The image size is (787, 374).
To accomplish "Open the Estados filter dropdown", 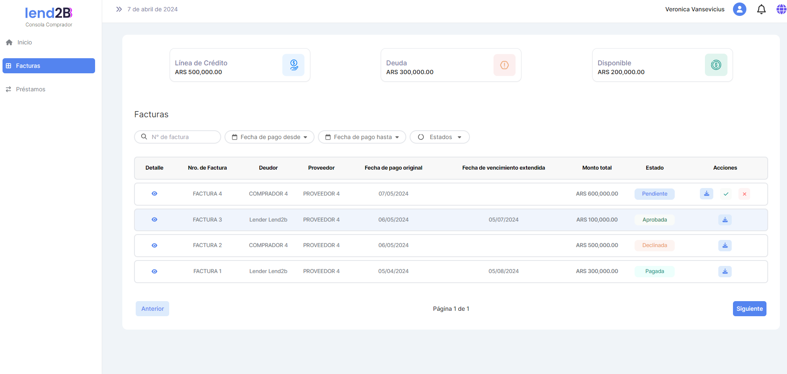I will pos(439,137).
